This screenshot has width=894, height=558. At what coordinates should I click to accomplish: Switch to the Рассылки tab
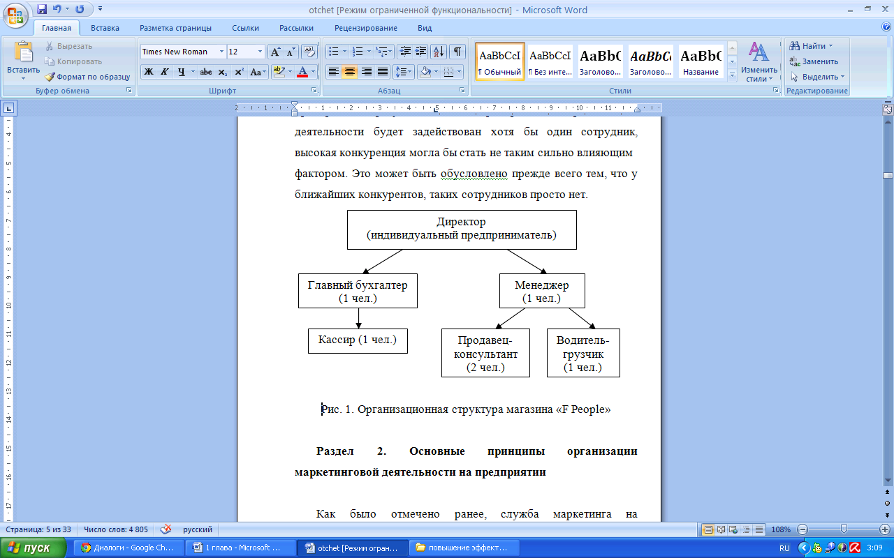pyautogui.click(x=296, y=28)
